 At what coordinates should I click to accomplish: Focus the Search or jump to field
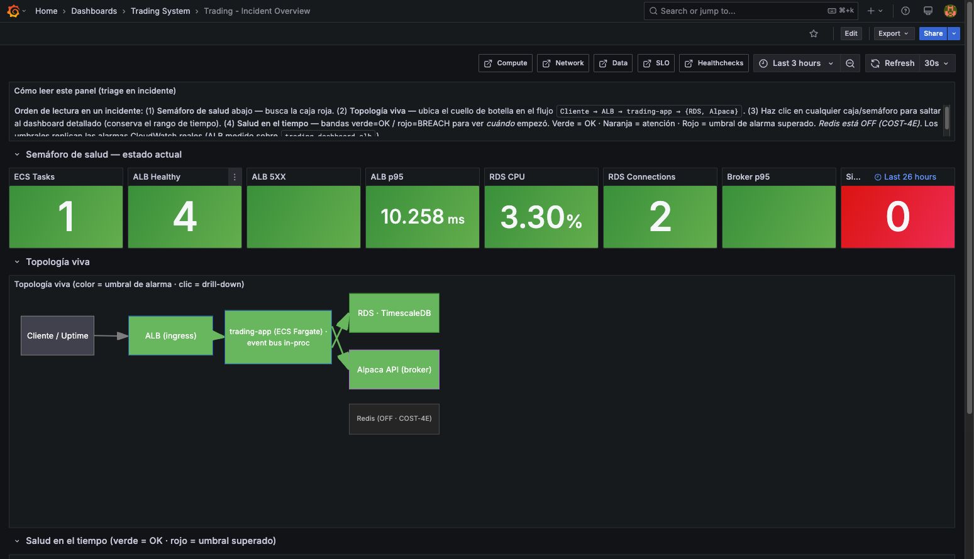(751, 11)
